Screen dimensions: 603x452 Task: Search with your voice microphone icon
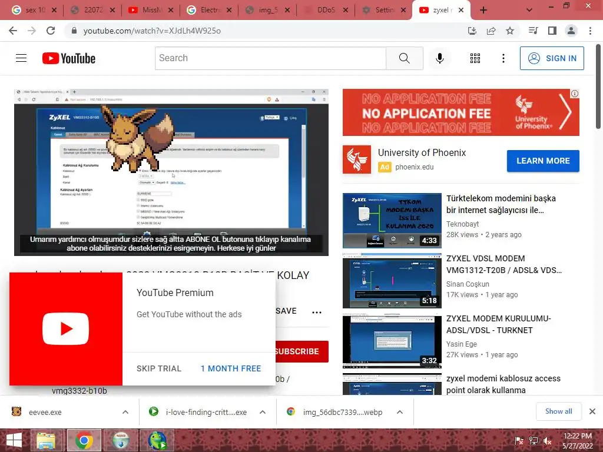439,58
